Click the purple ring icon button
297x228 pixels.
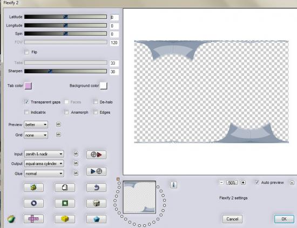(33, 203)
